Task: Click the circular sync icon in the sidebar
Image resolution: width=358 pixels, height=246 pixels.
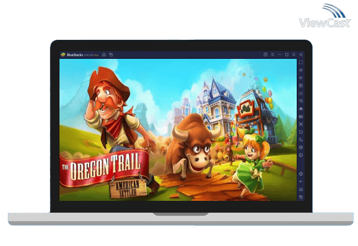Action: (301, 101)
